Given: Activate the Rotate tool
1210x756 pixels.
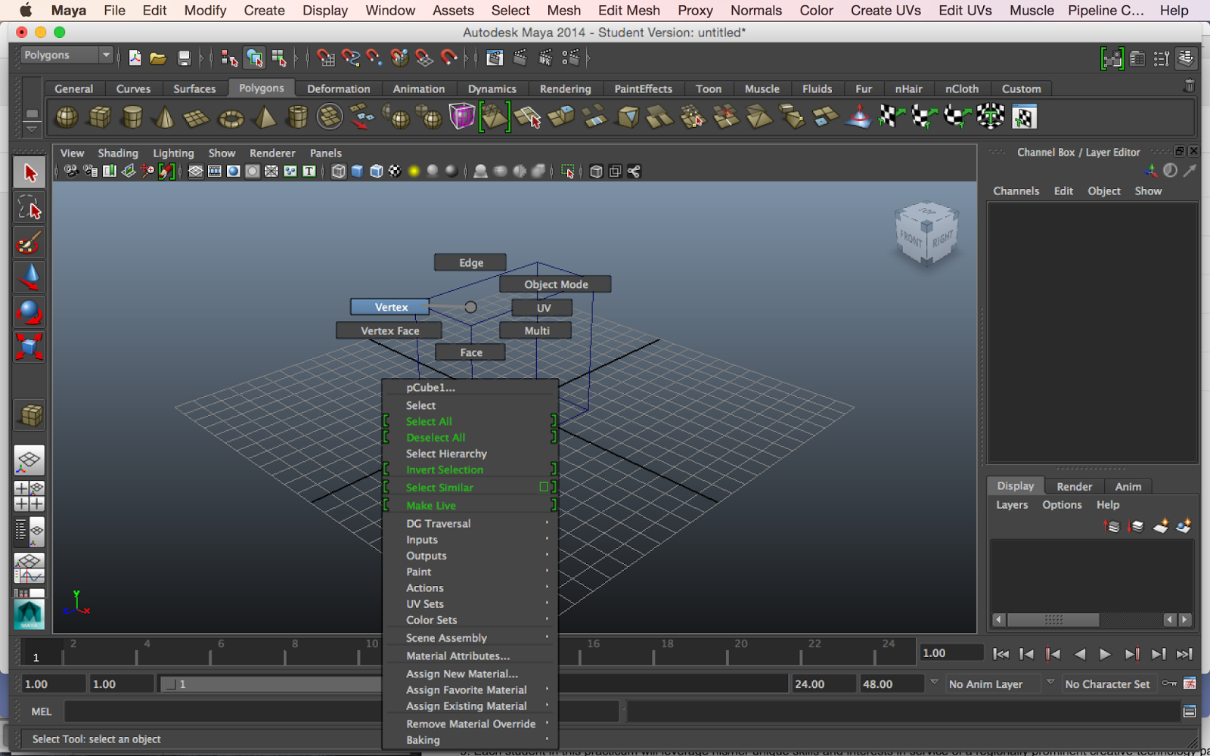Looking at the screenshot, I should click(29, 311).
